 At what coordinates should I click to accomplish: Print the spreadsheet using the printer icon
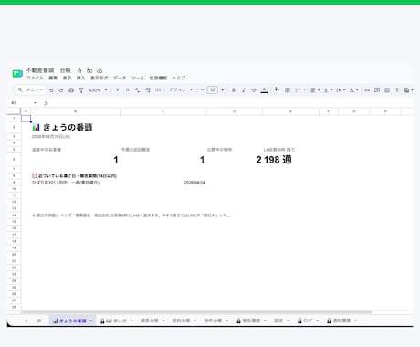pyautogui.click(x=71, y=90)
